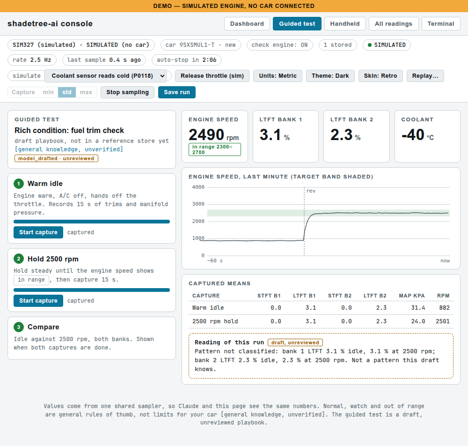
Task: Start capture for Warm idle step
Action: click(38, 232)
